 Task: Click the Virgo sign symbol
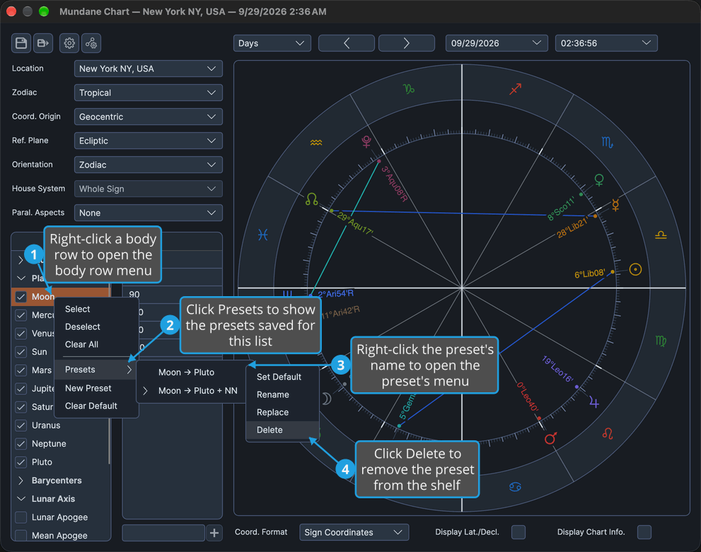click(x=660, y=341)
